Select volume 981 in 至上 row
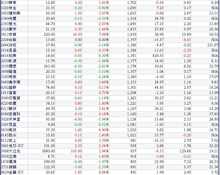The image size is (220, 175). [x=133, y=141]
